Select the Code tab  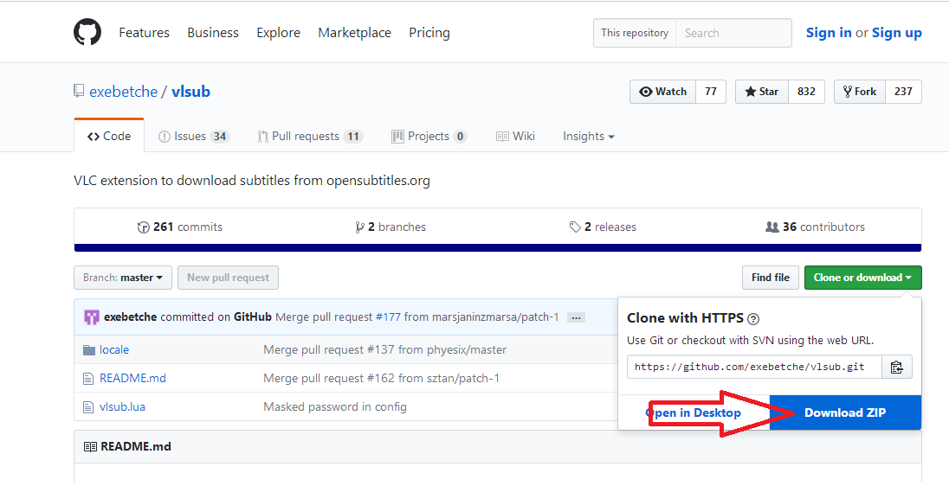[109, 136]
